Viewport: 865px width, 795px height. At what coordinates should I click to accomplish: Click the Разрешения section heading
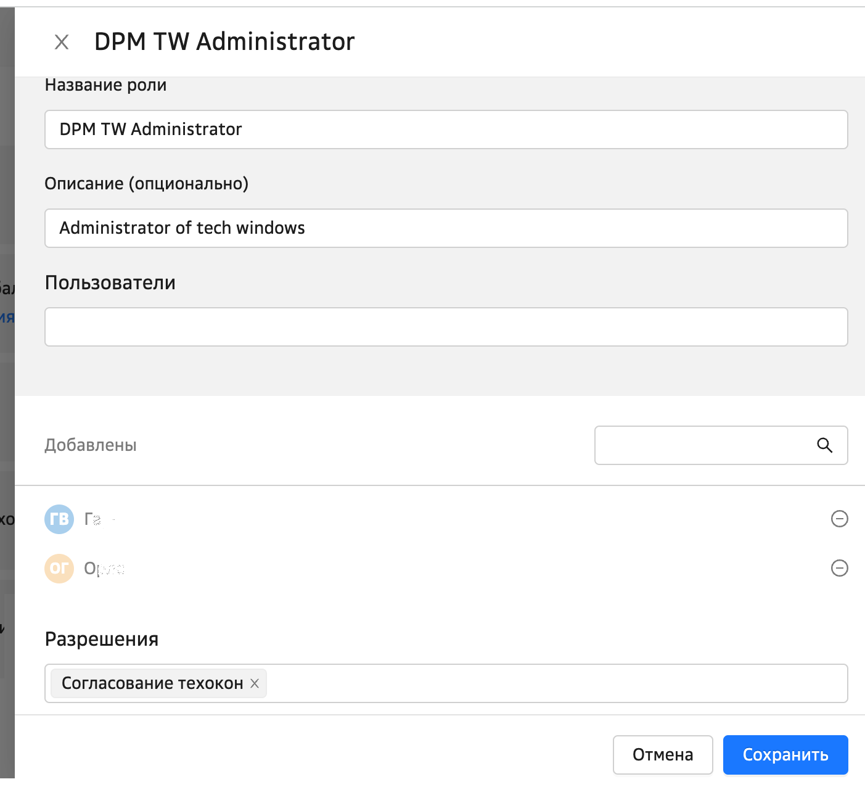pos(102,639)
